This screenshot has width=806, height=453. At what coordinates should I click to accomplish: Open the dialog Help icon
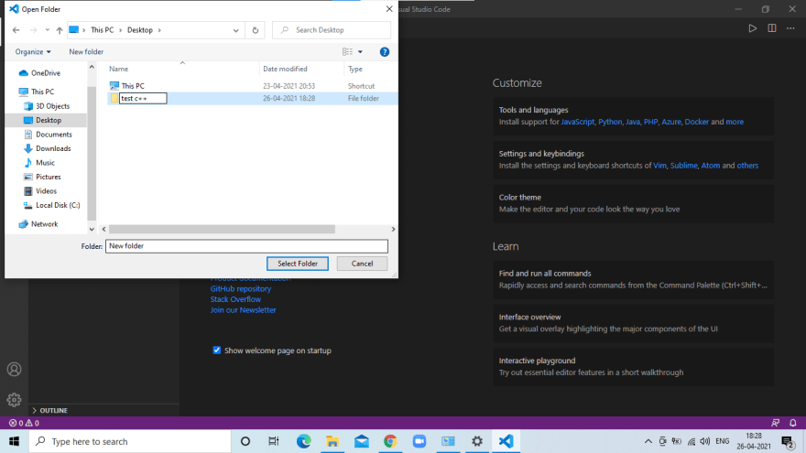tap(384, 52)
